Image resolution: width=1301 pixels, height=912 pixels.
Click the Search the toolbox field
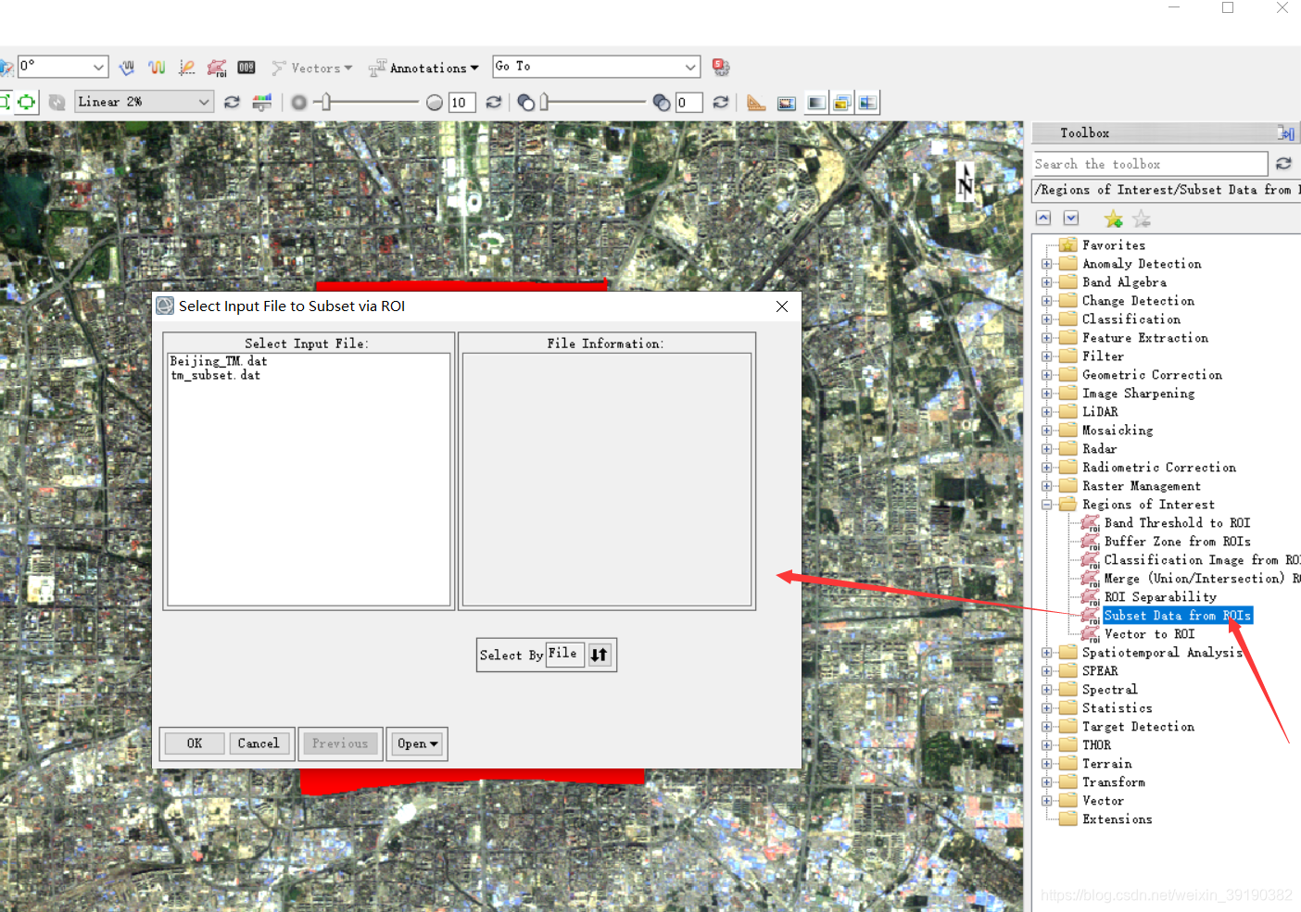point(1150,164)
